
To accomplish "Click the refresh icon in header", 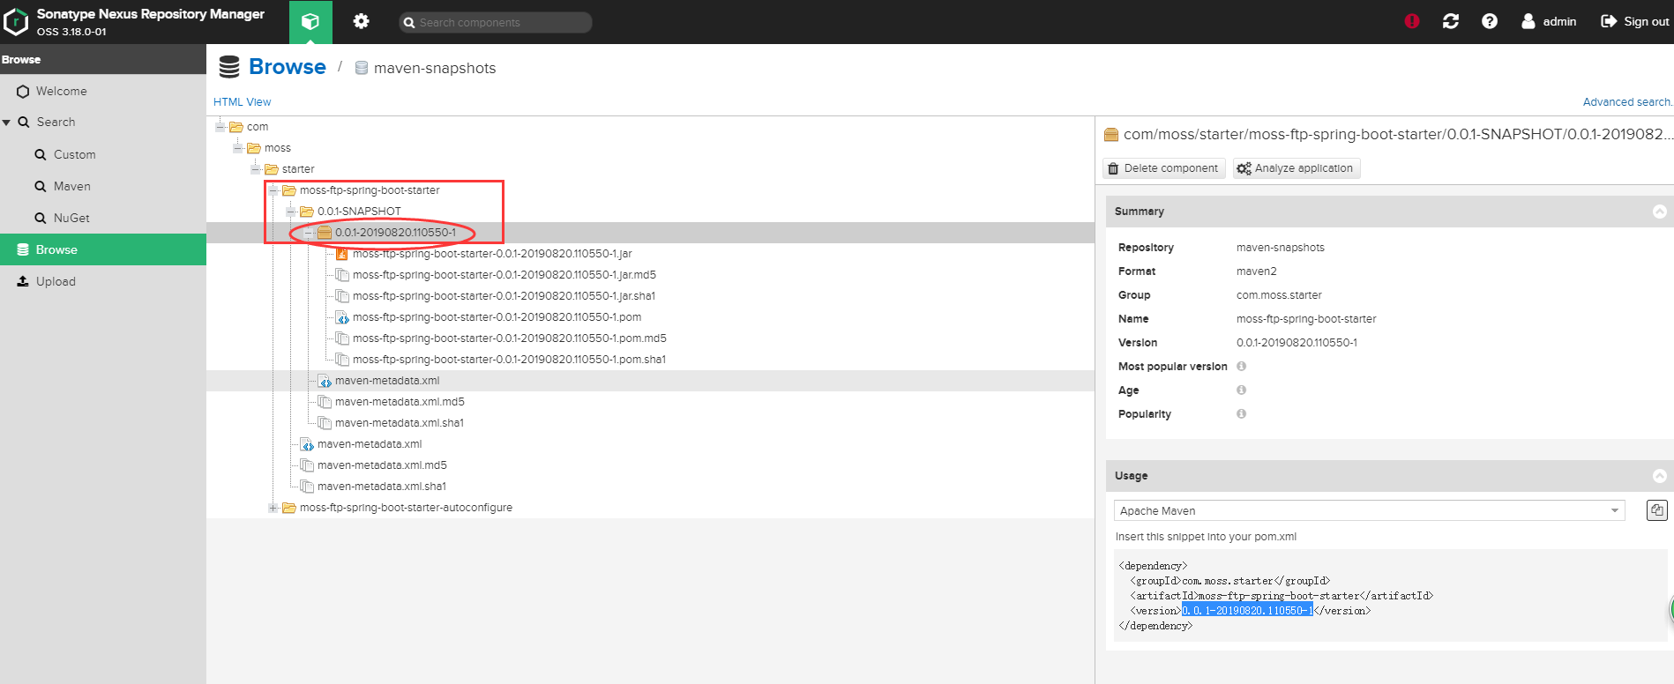I will pyautogui.click(x=1451, y=21).
